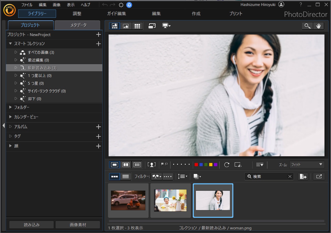Expand the フォルダー section
This screenshot has width=331, height=233.
click(x=11, y=107)
